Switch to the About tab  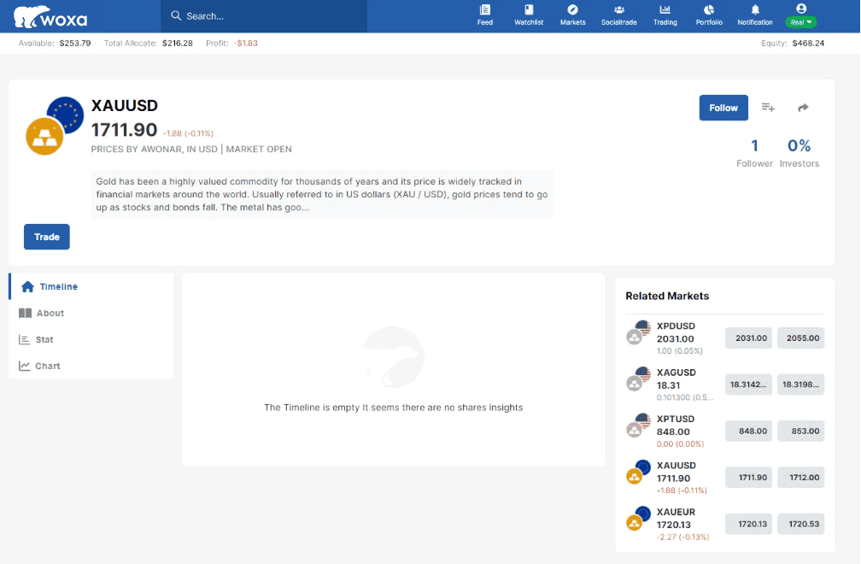click(x=50, y=313)
